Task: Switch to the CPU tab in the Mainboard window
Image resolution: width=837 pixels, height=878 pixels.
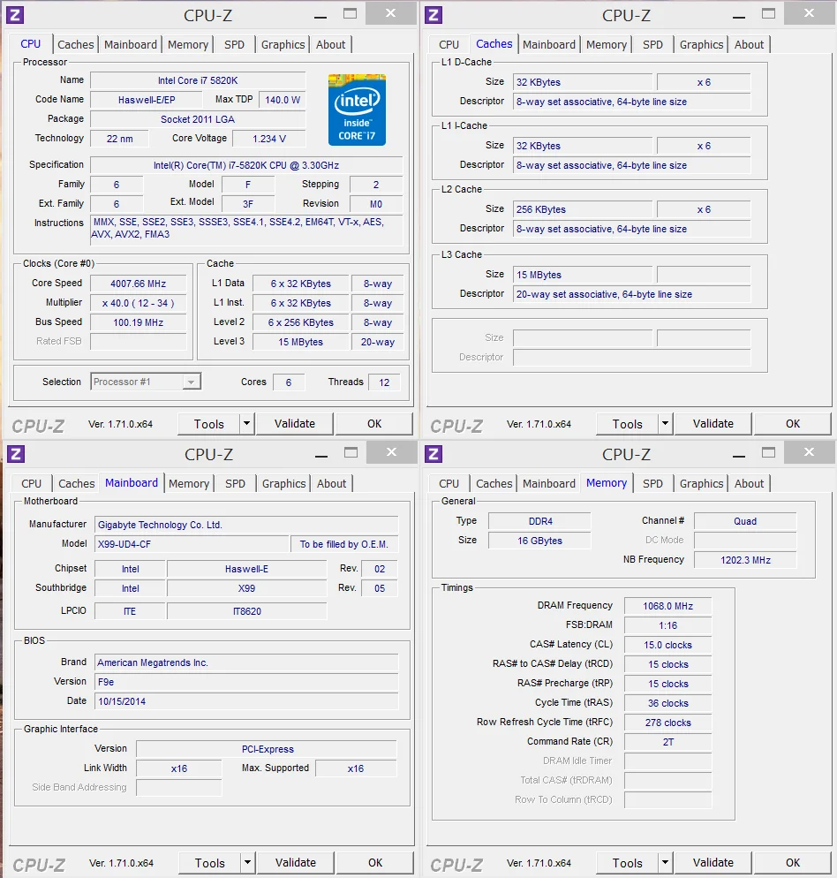Action: coord(32,484)
